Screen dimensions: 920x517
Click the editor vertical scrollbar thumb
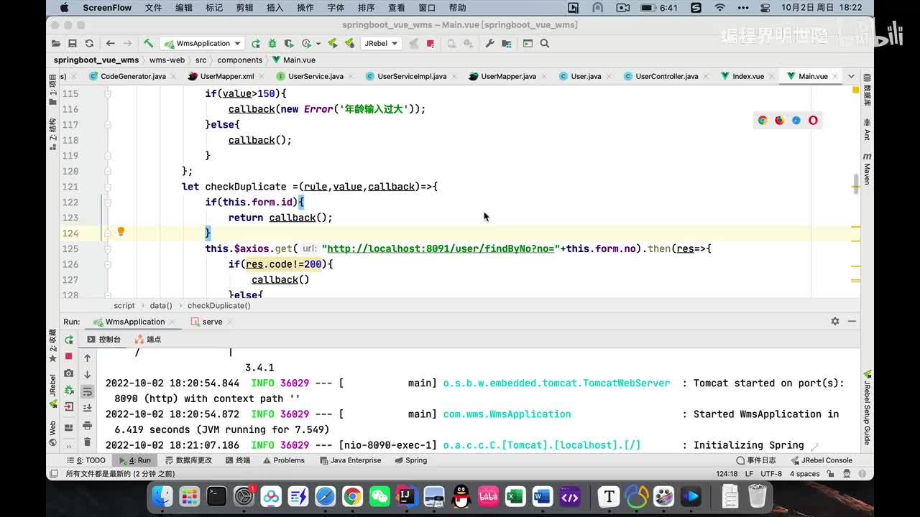coord(855,184)
